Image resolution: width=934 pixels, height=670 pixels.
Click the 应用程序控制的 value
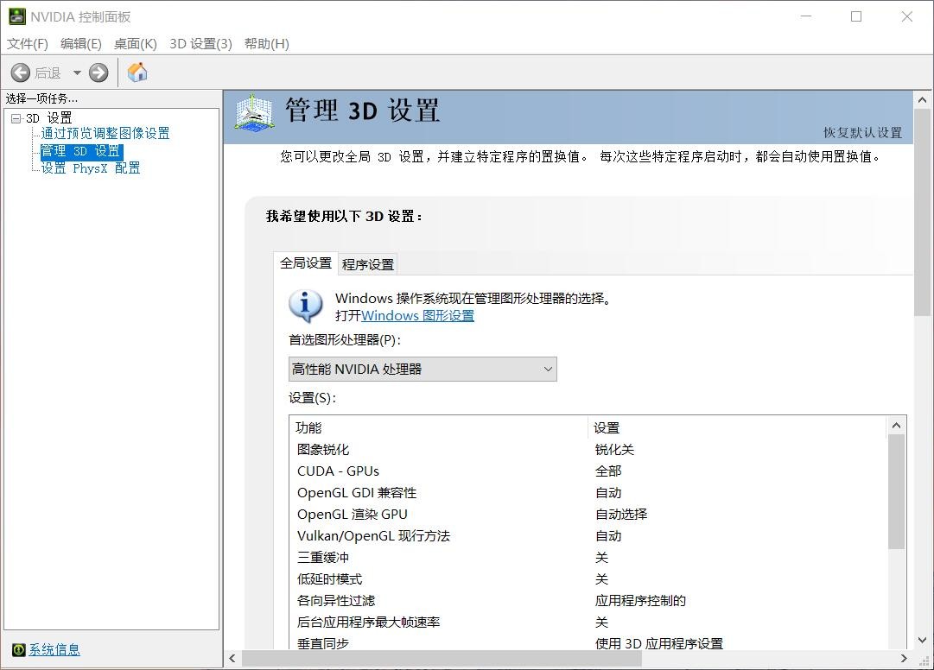tap(640, 600)
